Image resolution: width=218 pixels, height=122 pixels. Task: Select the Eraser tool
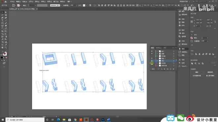(6, 26)
